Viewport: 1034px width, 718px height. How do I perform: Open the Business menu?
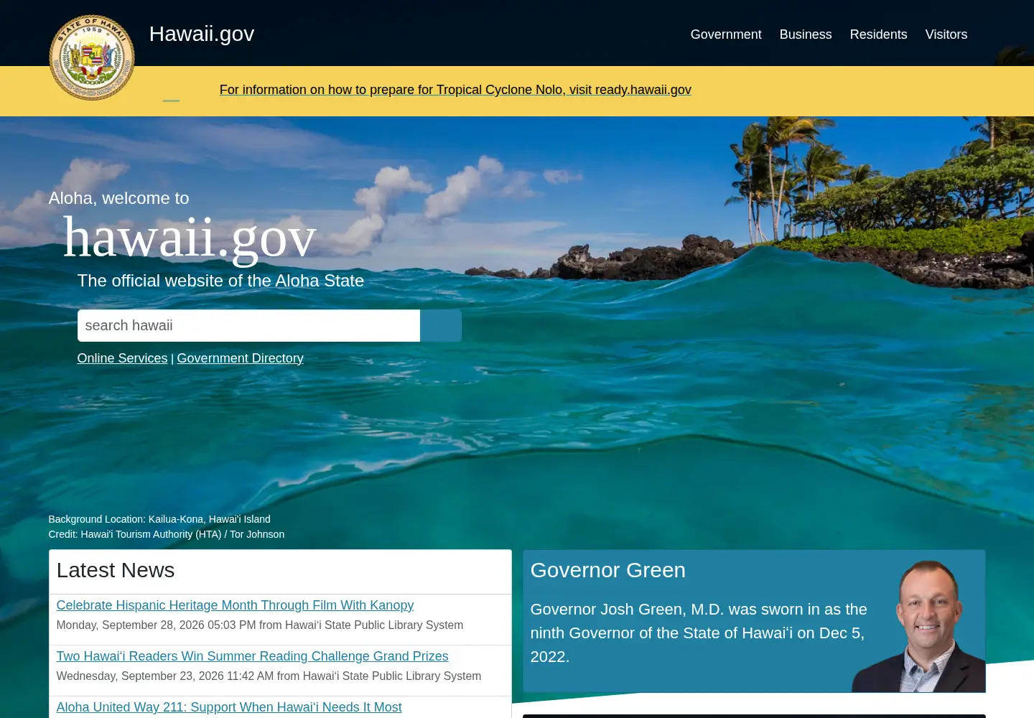(806, 34)
